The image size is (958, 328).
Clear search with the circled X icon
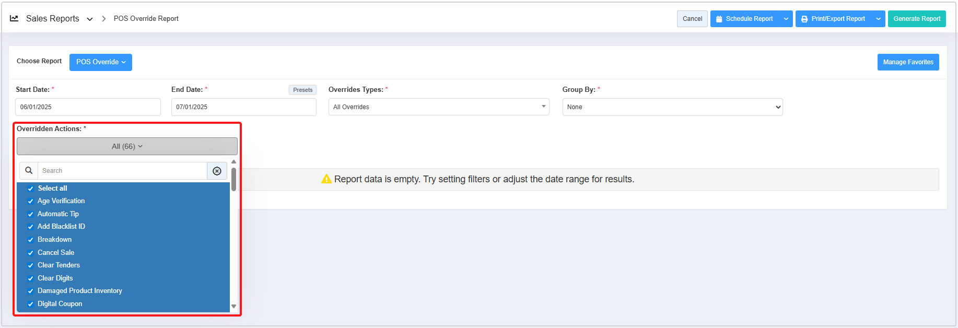[x=217, y=171]
